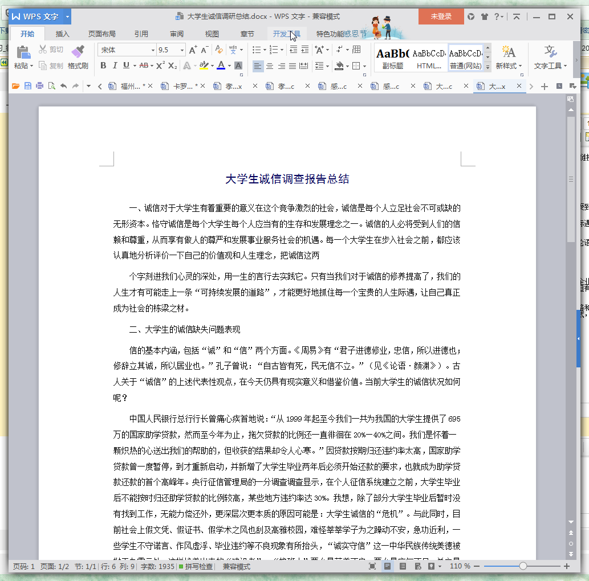Open the 福州... document tab
This screenshot has width=589, height=581.
(x=131, y=87)
